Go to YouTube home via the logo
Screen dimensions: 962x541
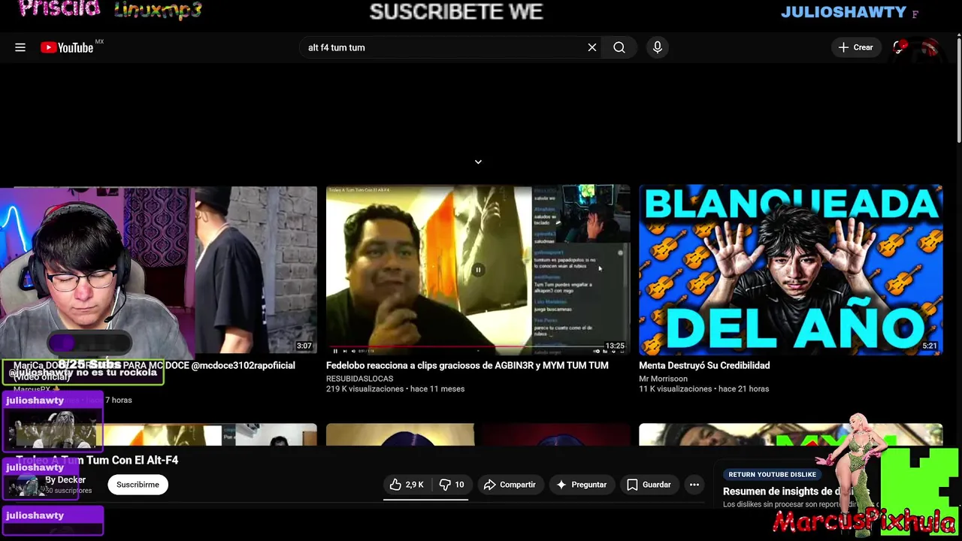point(67,47)
